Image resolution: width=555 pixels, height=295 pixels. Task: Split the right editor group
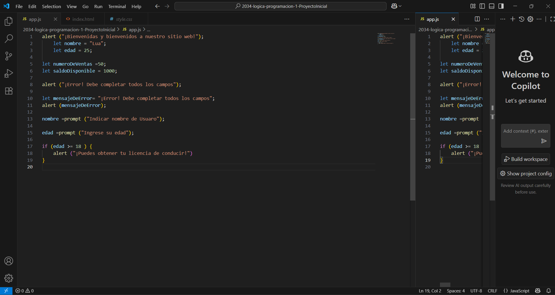point(477,19)
